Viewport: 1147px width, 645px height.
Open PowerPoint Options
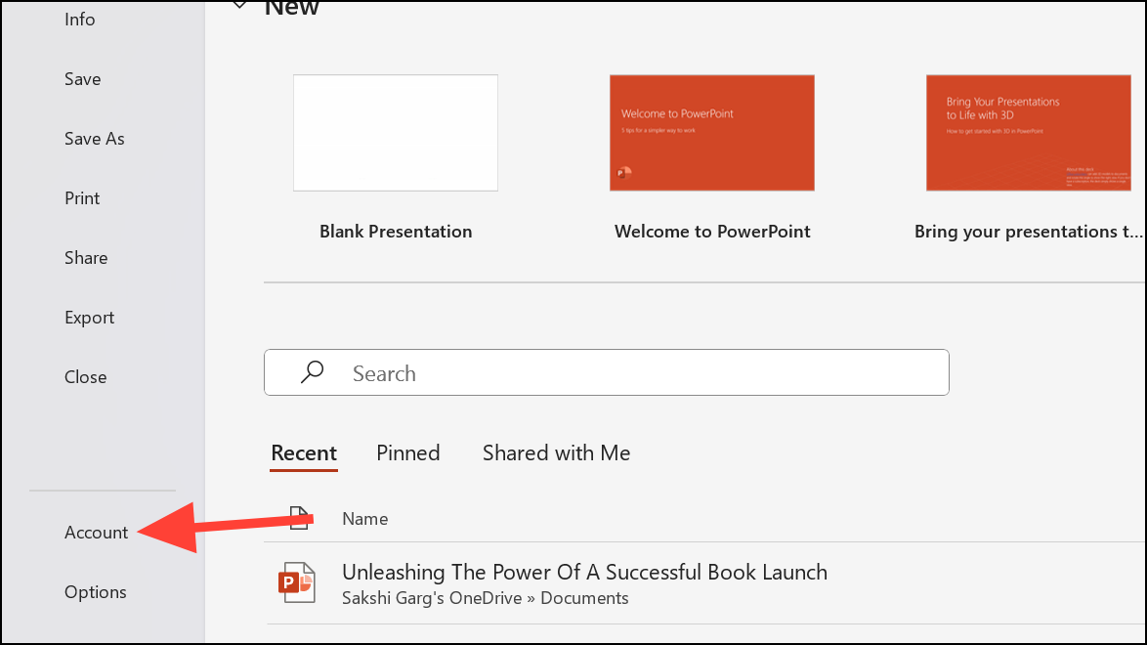click(95, 591)
